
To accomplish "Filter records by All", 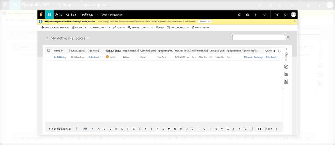I will (x=85, y=129).
